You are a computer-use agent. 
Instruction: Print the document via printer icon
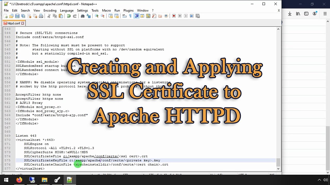click(x=41, y=16)
